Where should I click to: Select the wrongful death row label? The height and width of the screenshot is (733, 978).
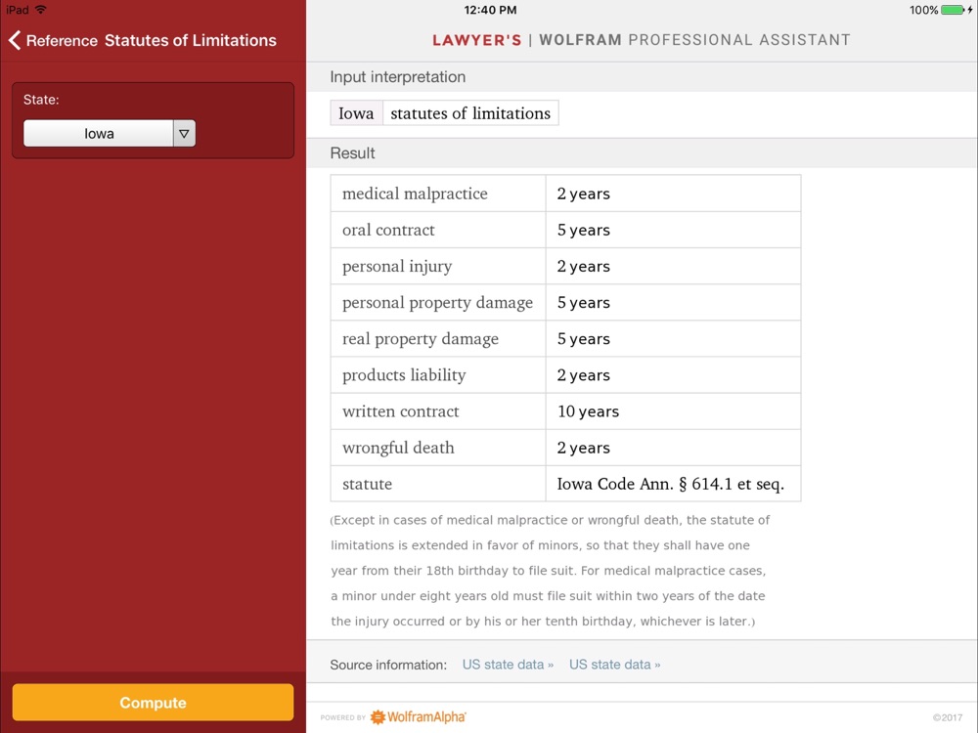click(398, 448)
